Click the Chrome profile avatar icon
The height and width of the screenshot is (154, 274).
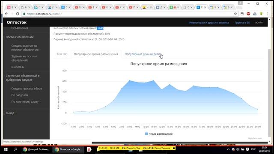(x=240, y=3)
